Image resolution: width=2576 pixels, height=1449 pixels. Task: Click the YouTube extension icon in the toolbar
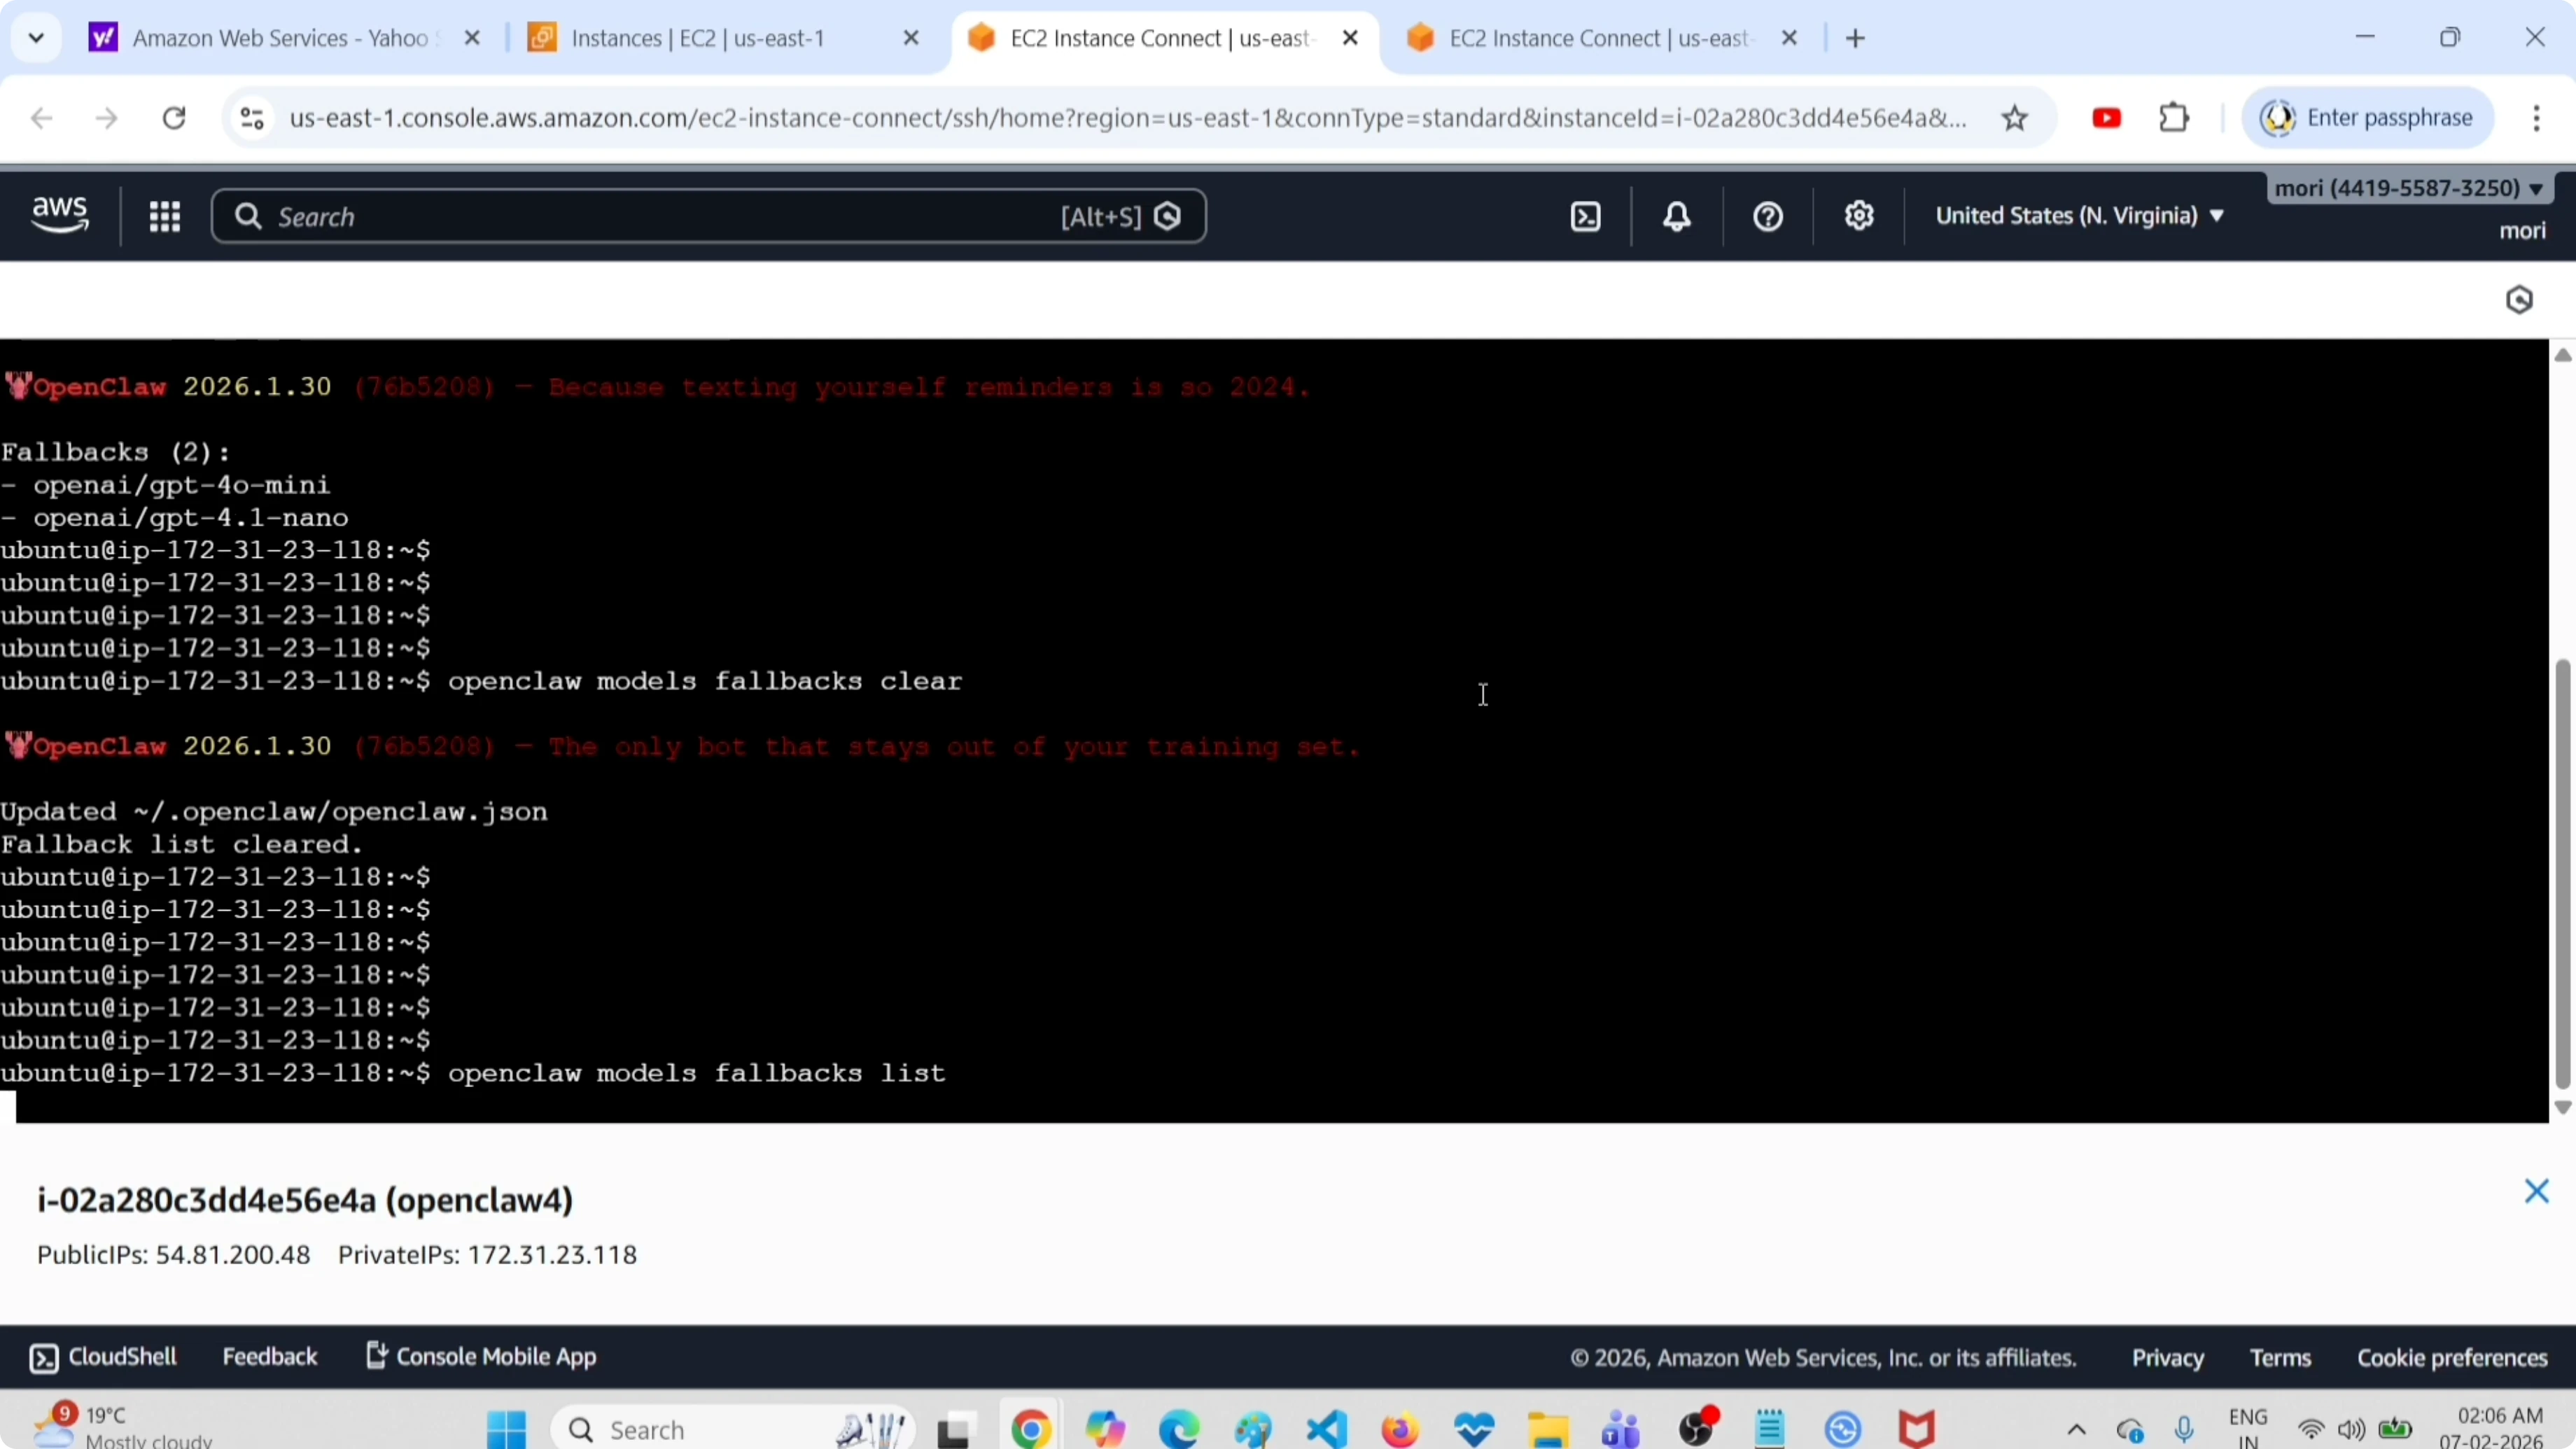[x=2106, y=117]
